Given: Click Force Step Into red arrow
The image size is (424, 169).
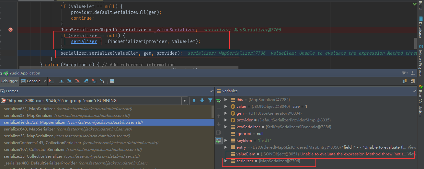Looking at the screenshot, I should point(77,81).
